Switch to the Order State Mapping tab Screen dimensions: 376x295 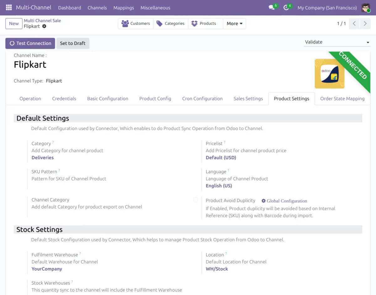342,99
